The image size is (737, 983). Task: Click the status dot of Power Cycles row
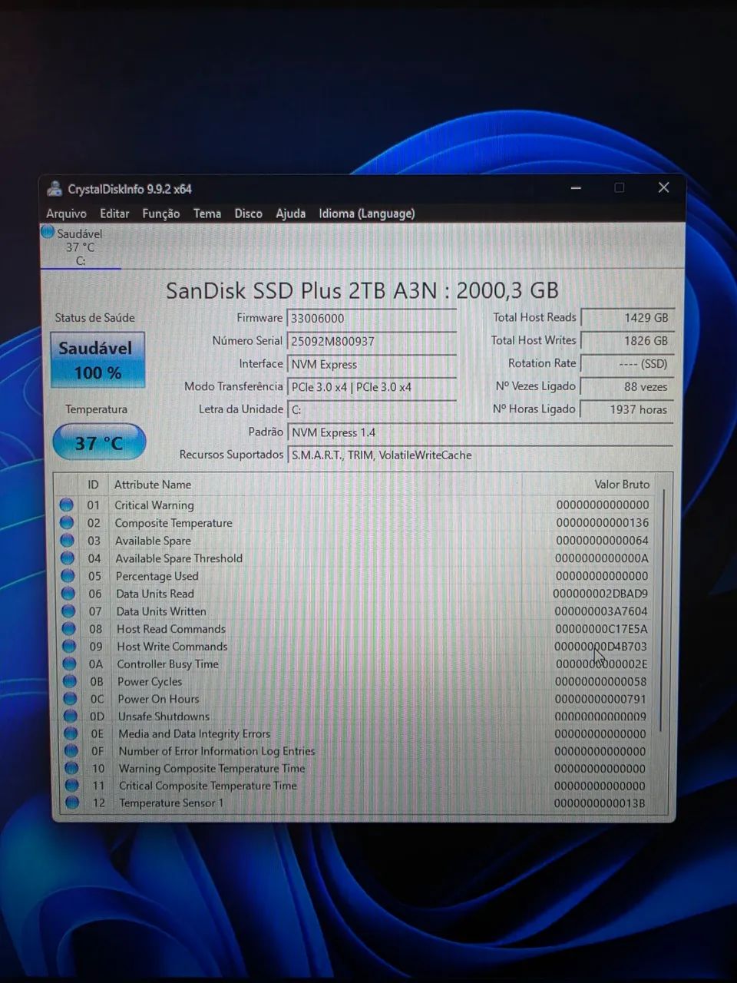(70, 681)
